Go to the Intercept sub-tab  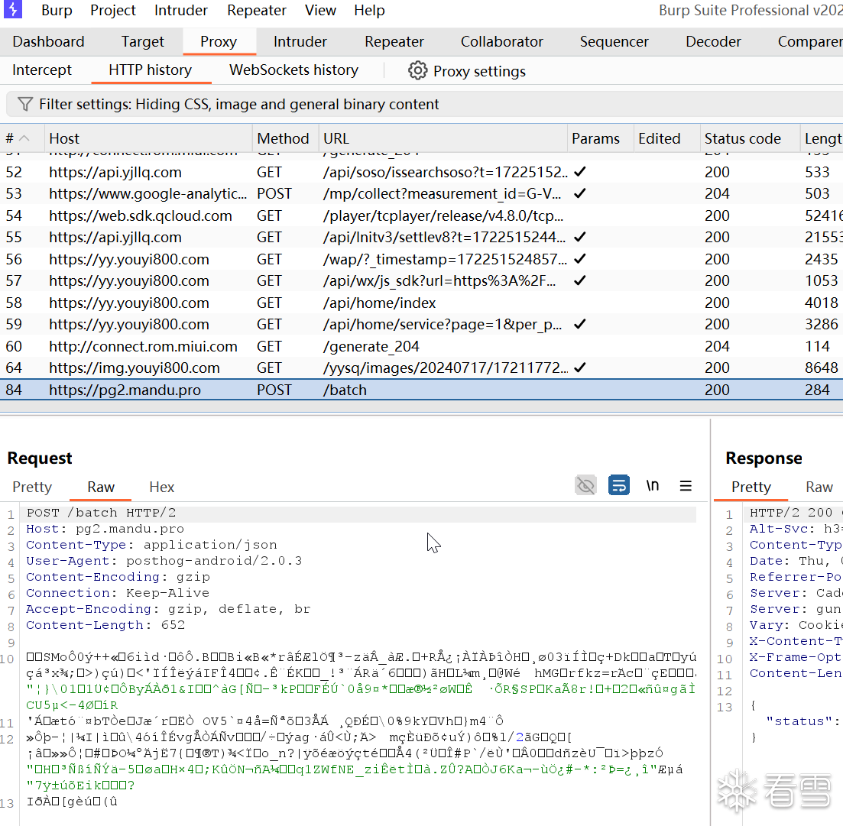tap(42, 70)
